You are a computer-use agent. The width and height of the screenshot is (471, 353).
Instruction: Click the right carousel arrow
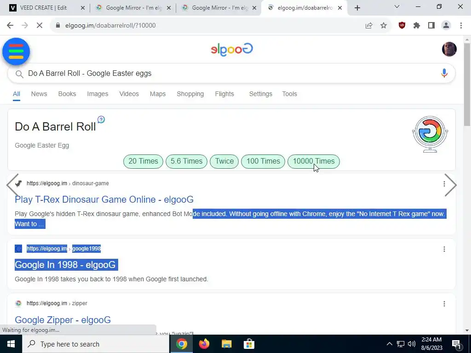tap(450, 185)
